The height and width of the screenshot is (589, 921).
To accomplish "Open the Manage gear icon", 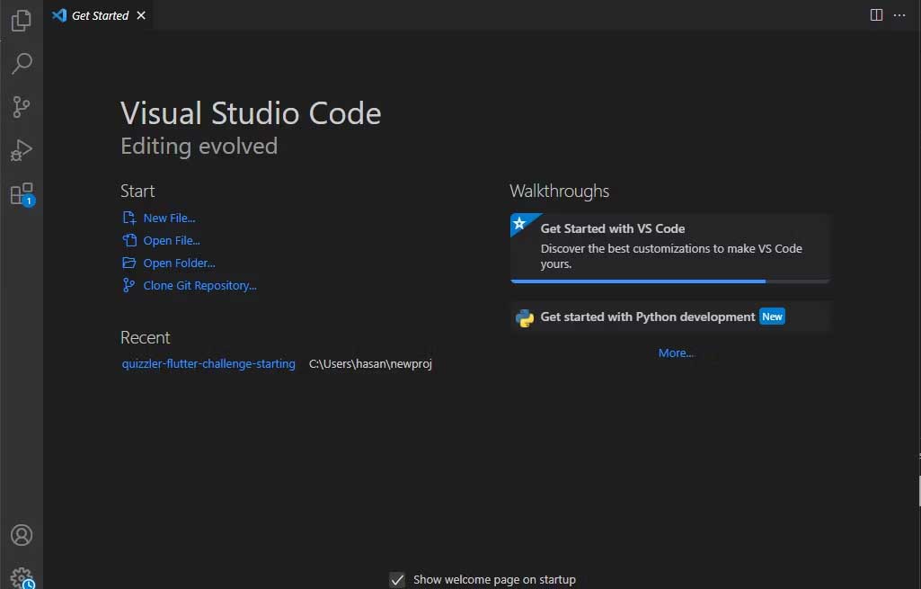I will tap(21, 576).
